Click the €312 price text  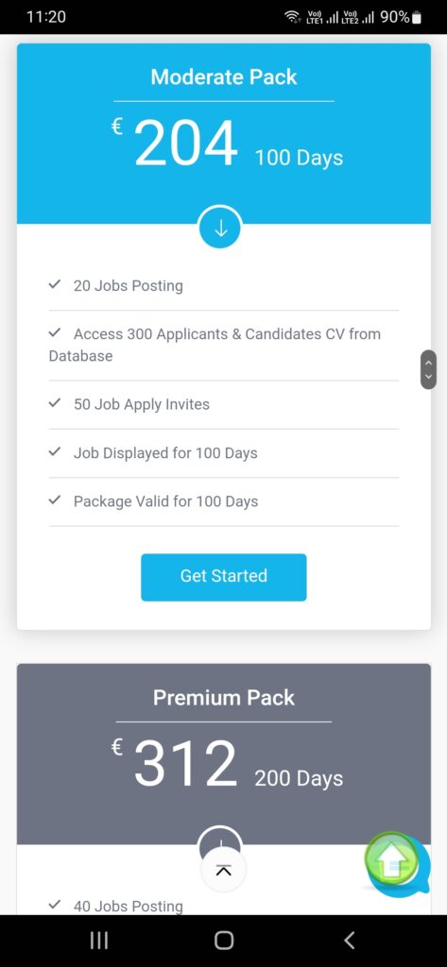175,763
